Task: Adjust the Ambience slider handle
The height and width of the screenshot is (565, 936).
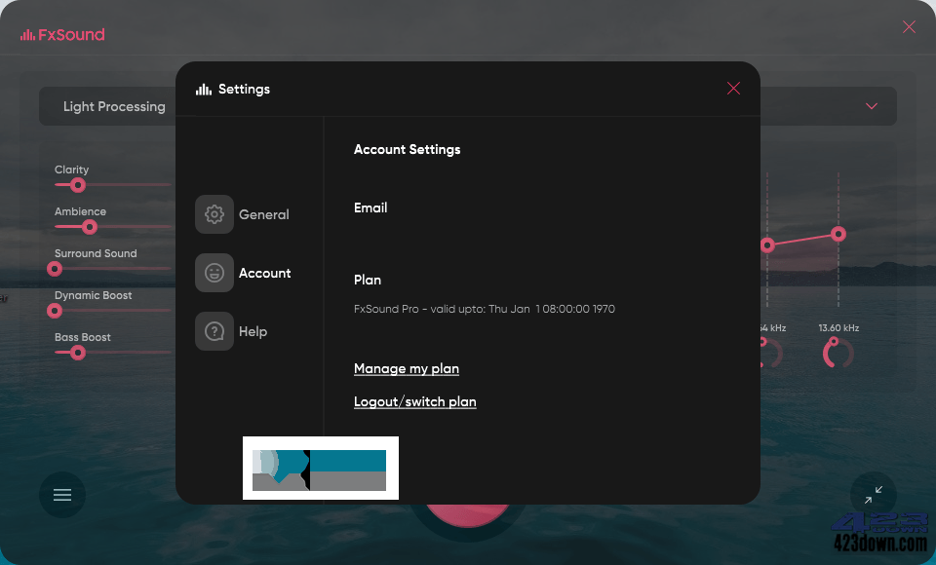Action: click(90, 227)
